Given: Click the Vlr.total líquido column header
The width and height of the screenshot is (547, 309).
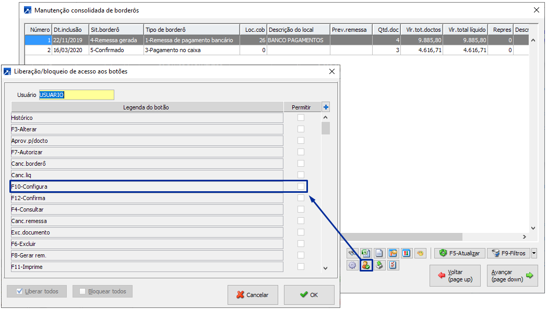Looking at the screenshot, I should [x=466, y=30].
